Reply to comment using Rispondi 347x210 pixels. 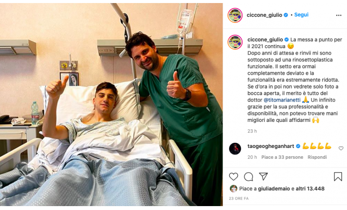317,157
